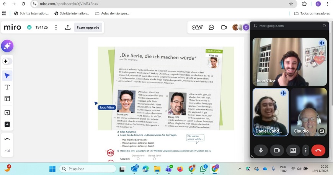Toggle the camera in Google Meet
Image resolution: width=333 pixels, height=175 pixels.
click(x=277, y=150)
